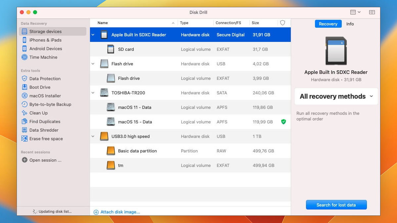
Task: Click the macOS 15 - Data volume icon
Action: coord(111,122)
